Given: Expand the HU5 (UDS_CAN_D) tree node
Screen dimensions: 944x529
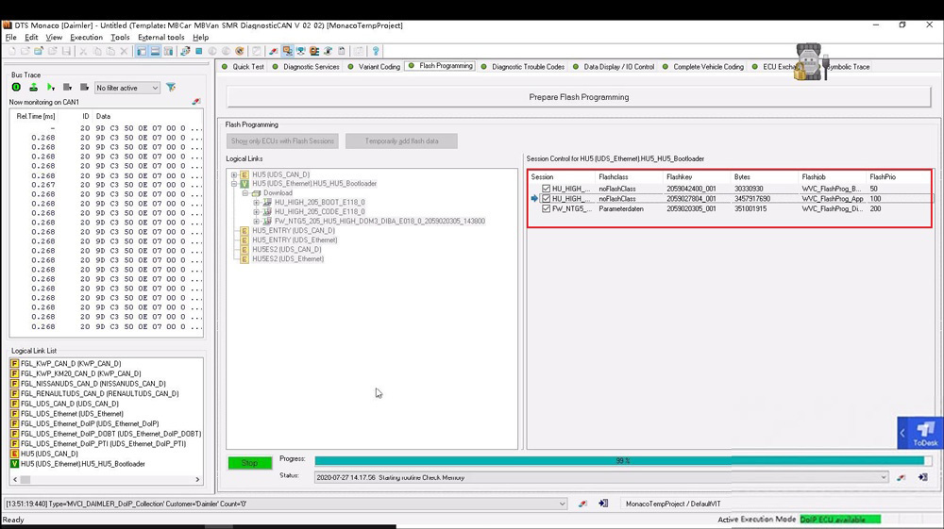Looking at the screenshot, I should point(234,174).
